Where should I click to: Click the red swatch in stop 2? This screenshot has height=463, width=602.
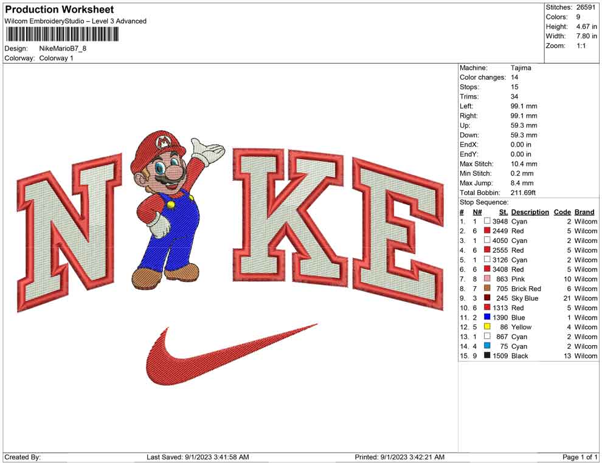(487, 230)
